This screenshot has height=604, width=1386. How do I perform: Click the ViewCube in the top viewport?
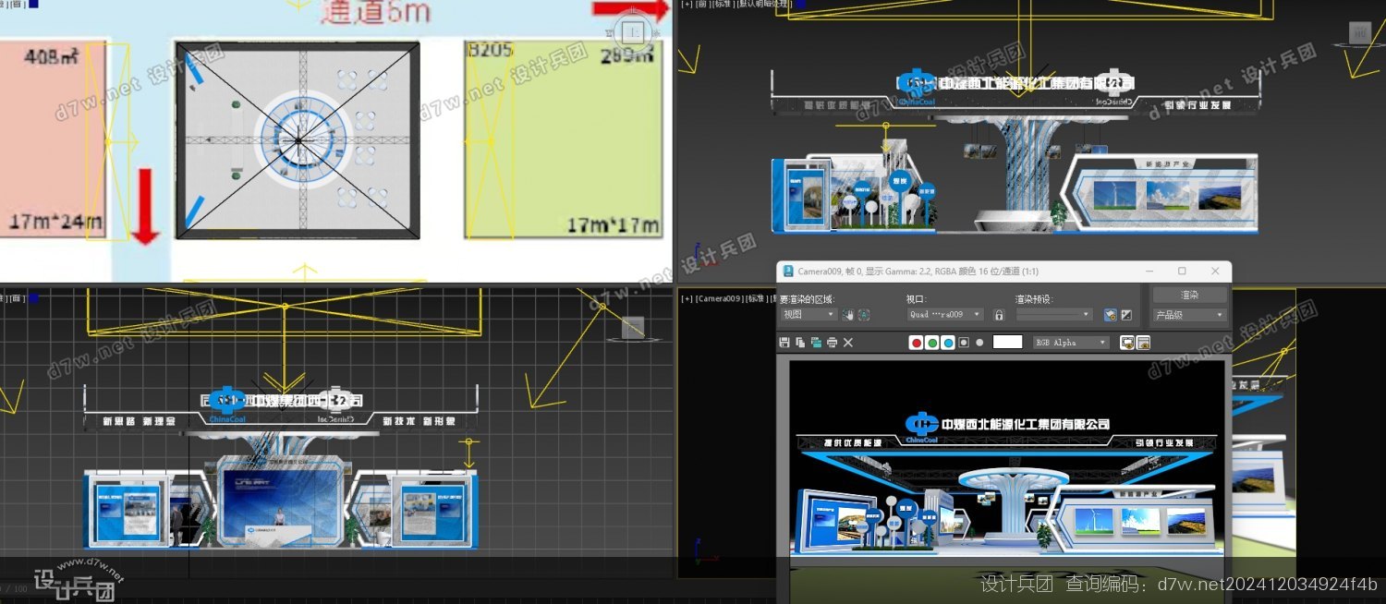633,32
